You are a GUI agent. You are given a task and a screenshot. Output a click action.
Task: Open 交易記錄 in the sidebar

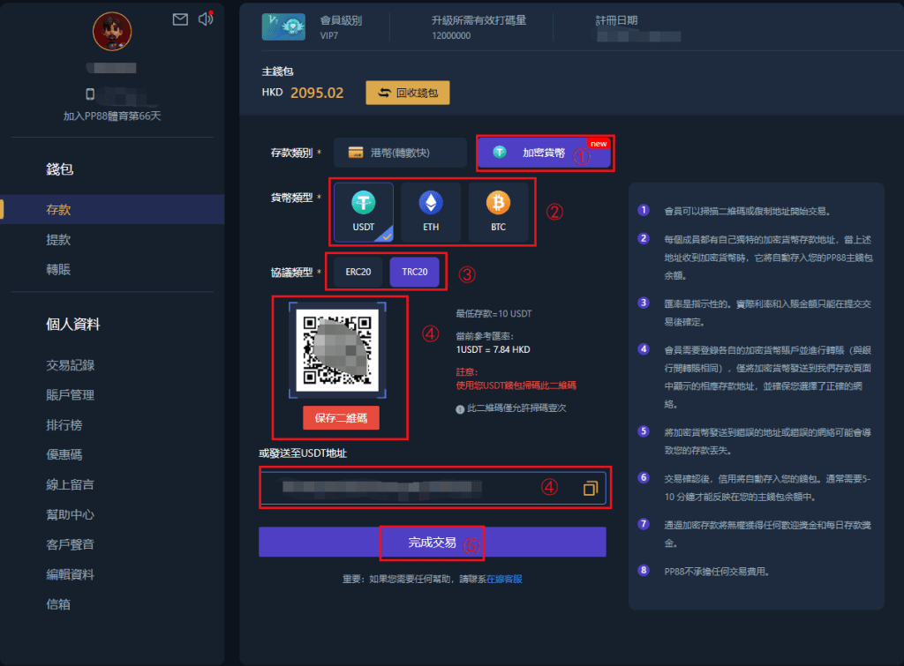click(x=71, y=365)
